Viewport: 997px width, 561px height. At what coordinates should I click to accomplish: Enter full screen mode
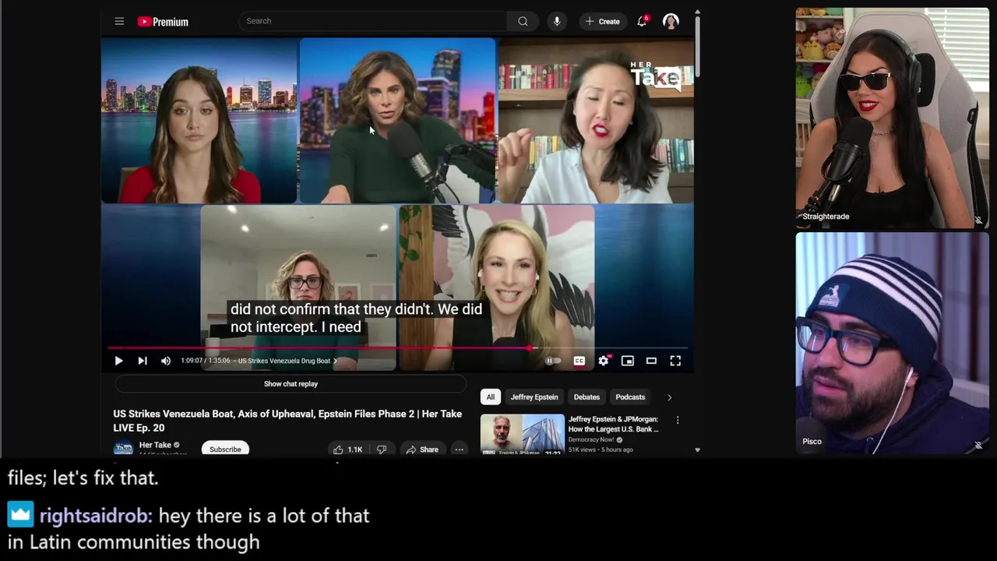[x=675, y=361]
